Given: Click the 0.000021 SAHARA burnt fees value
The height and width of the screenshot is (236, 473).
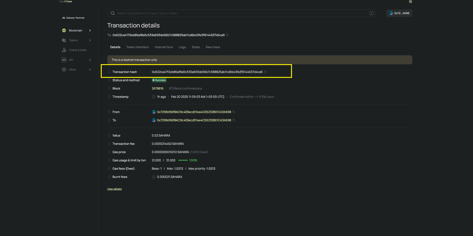Looking at the screenshot, I should 169,177.
